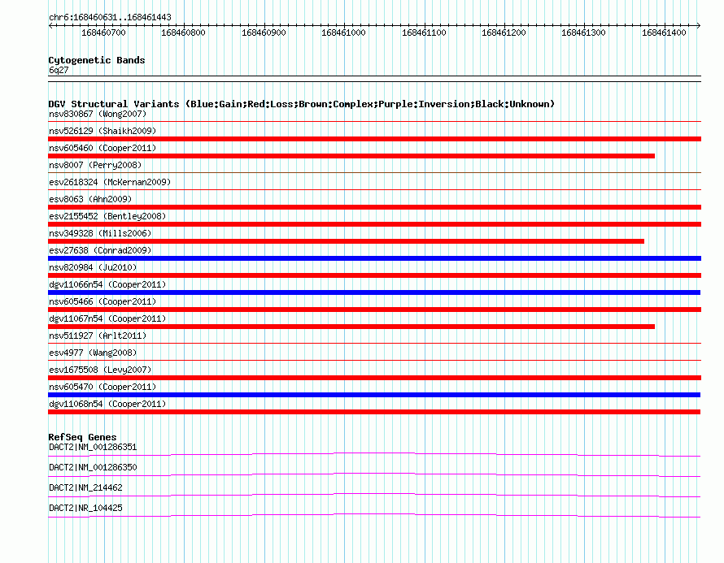Select variant esv2618324 (McKernan2009) label
Viewport: 724px width, 563px height.
(110, 182)
